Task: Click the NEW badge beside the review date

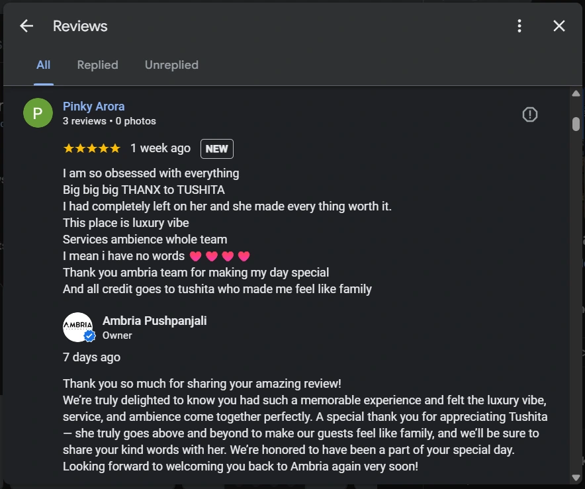Action: pos(216,149)
